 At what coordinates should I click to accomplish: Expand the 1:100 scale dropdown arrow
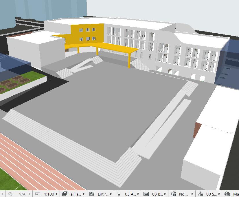pos(57,194)
